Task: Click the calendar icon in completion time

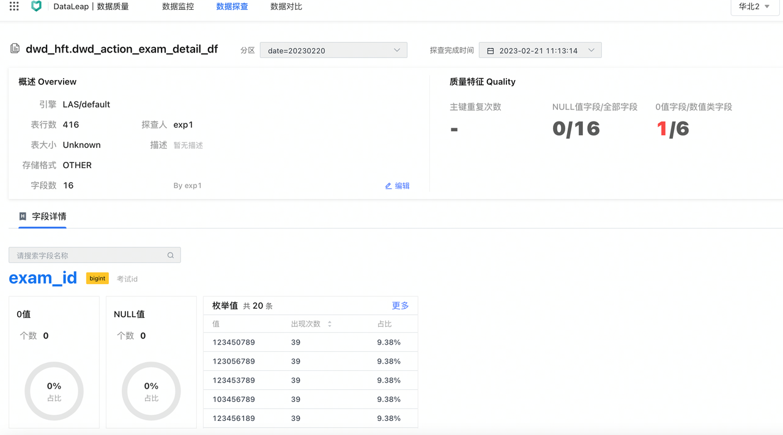Action: [x=490, y=51]
